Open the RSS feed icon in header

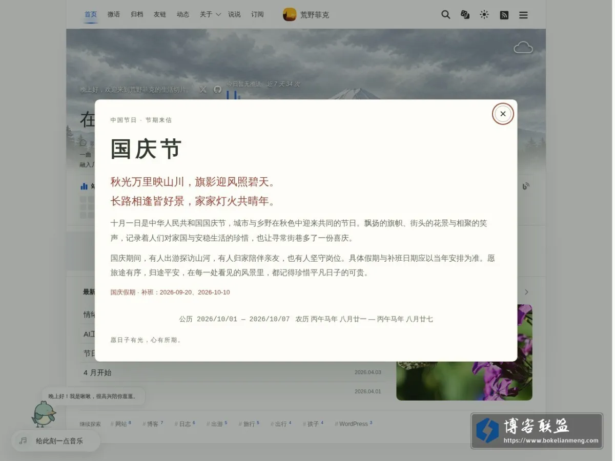coord(504,15)
